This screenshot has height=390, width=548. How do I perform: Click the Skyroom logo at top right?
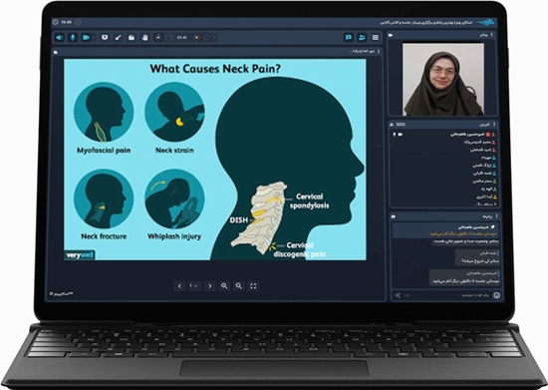click(486, 22)
